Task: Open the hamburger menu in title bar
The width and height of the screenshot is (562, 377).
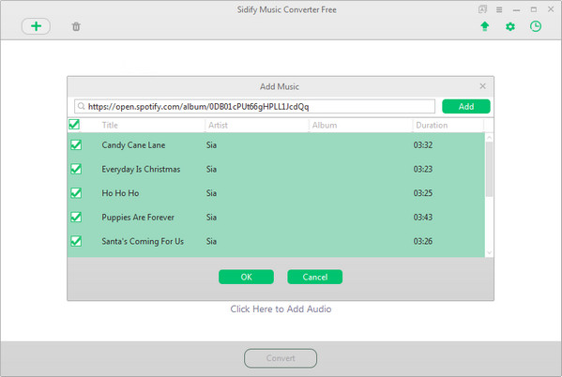Action: click(x=499, y=9)
